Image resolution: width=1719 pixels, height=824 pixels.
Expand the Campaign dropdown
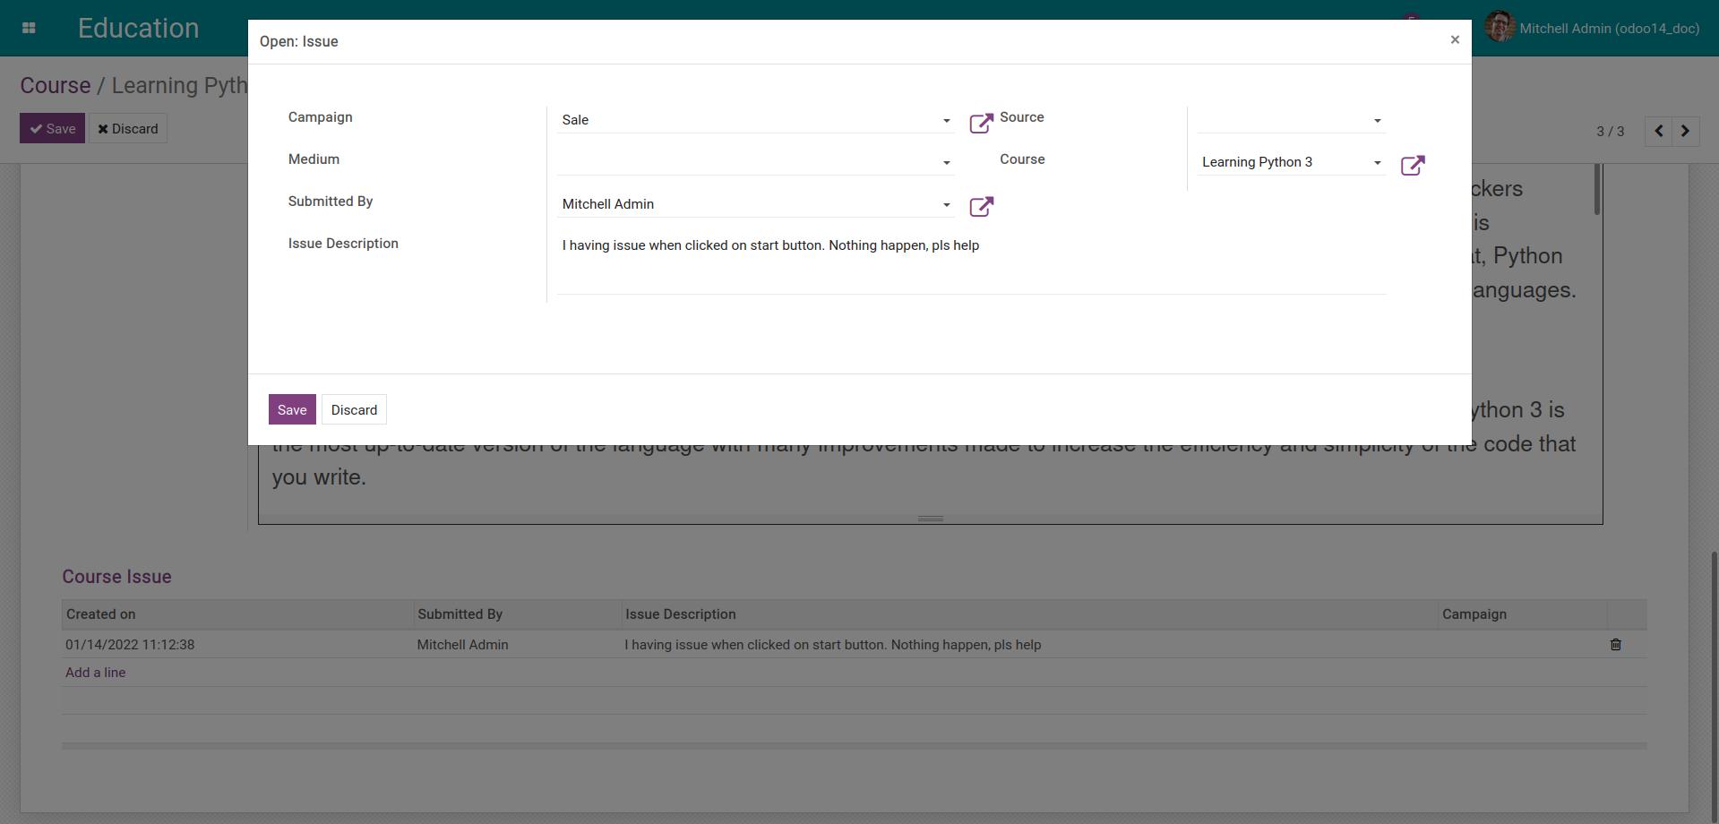946,121
